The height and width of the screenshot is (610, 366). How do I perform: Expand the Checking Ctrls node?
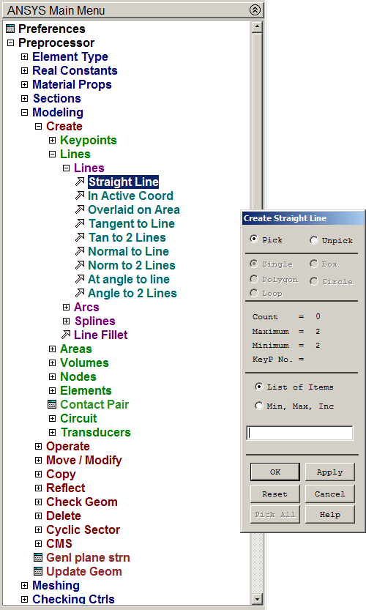pyautogui.click(x=24, y=599)
